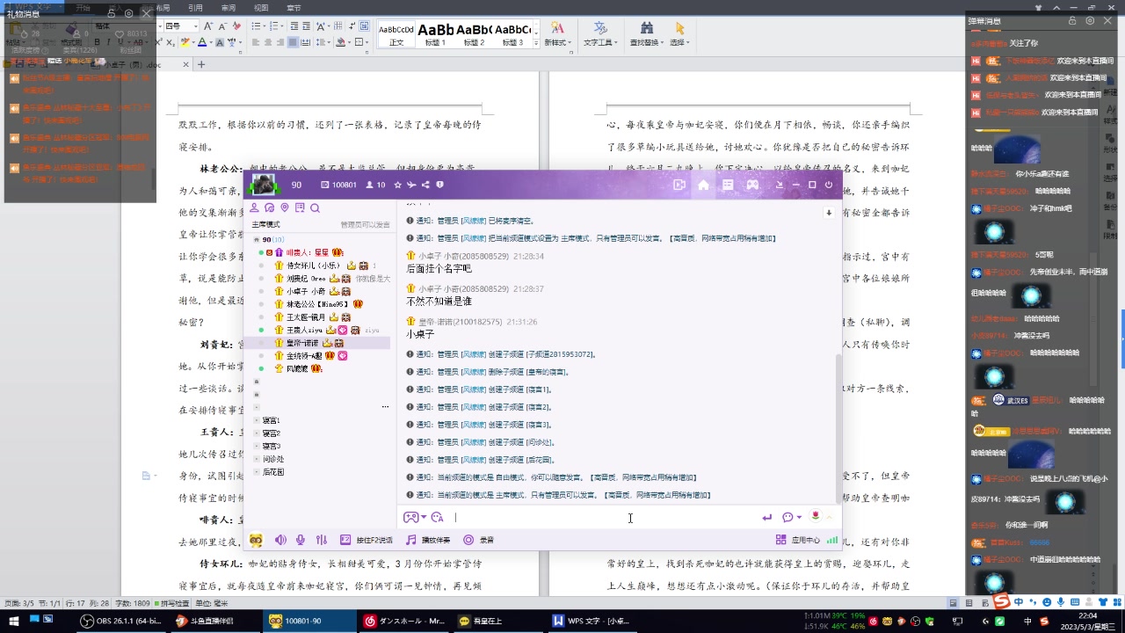
Task: Choose the font color A swatch
Action: click(x=204, y=42)
